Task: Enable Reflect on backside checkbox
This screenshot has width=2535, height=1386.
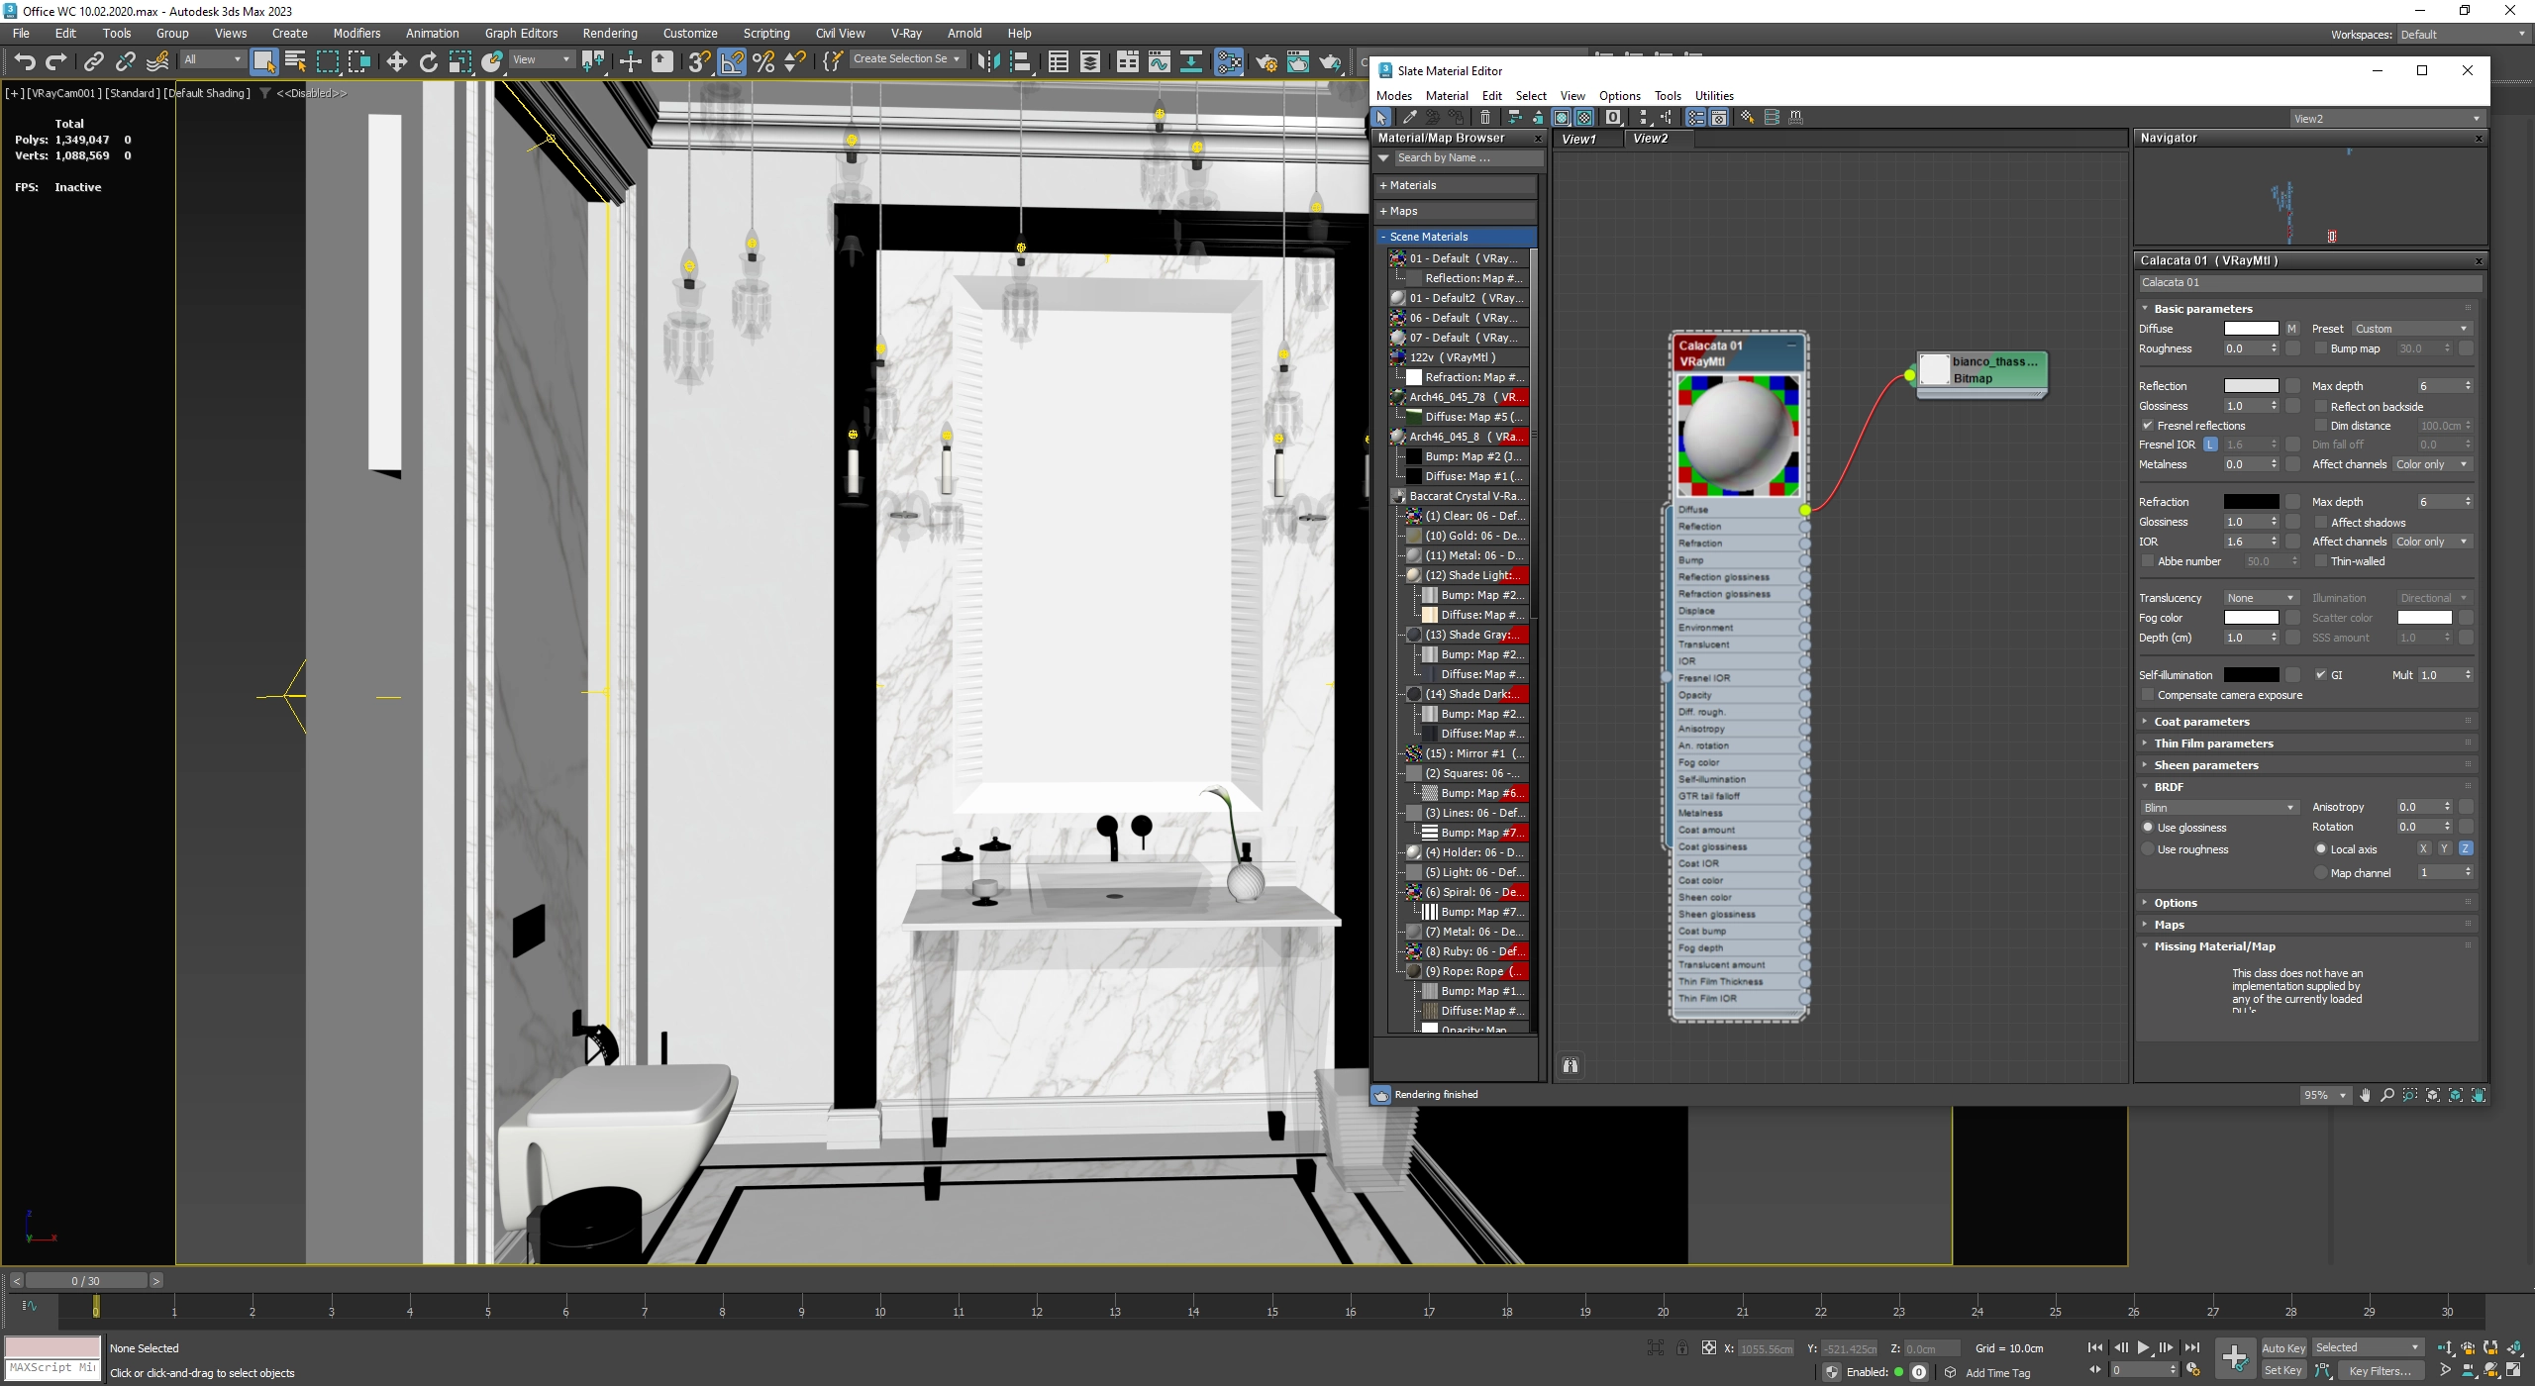Action: 2320,406
